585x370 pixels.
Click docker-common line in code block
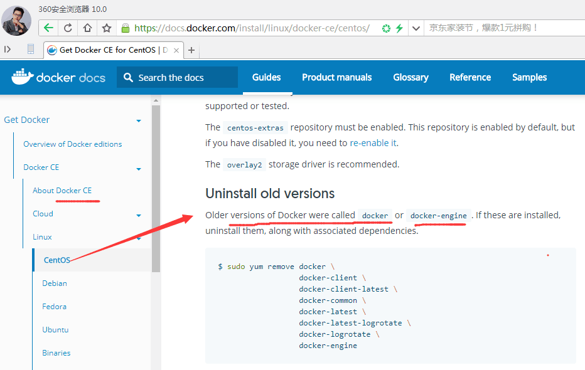333,300
